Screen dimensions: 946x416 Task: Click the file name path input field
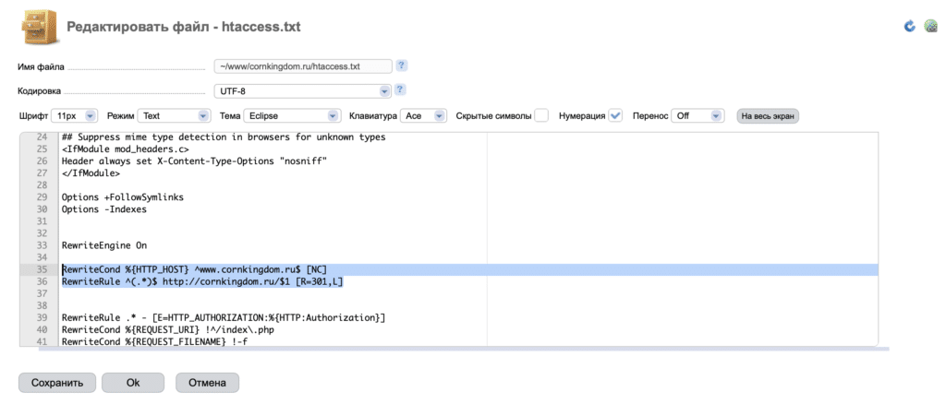coord(302,66)
